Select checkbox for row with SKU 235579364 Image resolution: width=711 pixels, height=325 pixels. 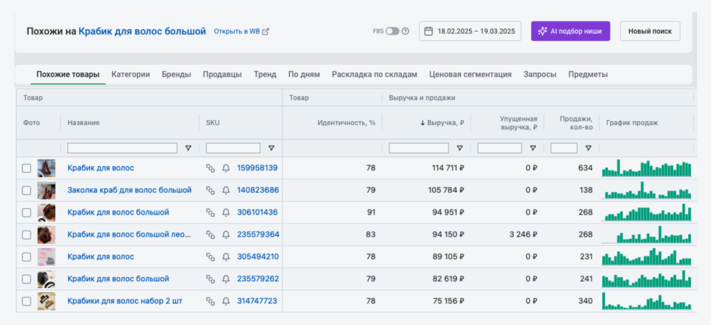tap(27, 235)
